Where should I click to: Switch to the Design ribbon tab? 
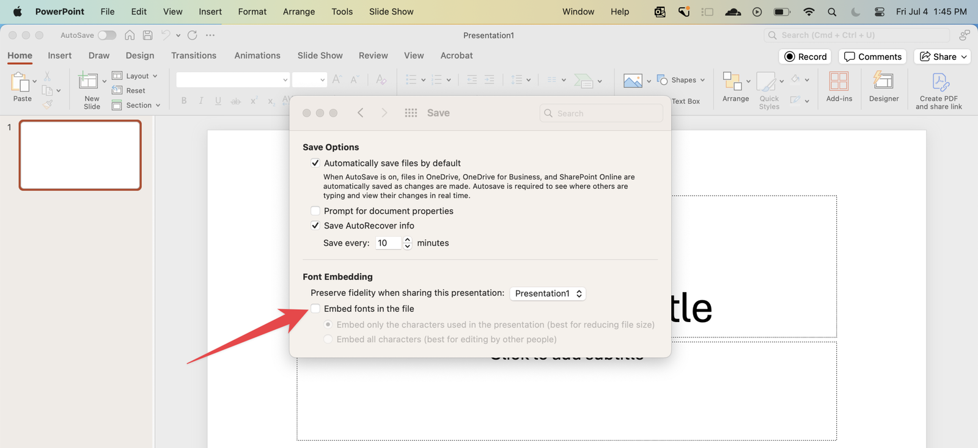pyautogui.click(x=140, y=56)
